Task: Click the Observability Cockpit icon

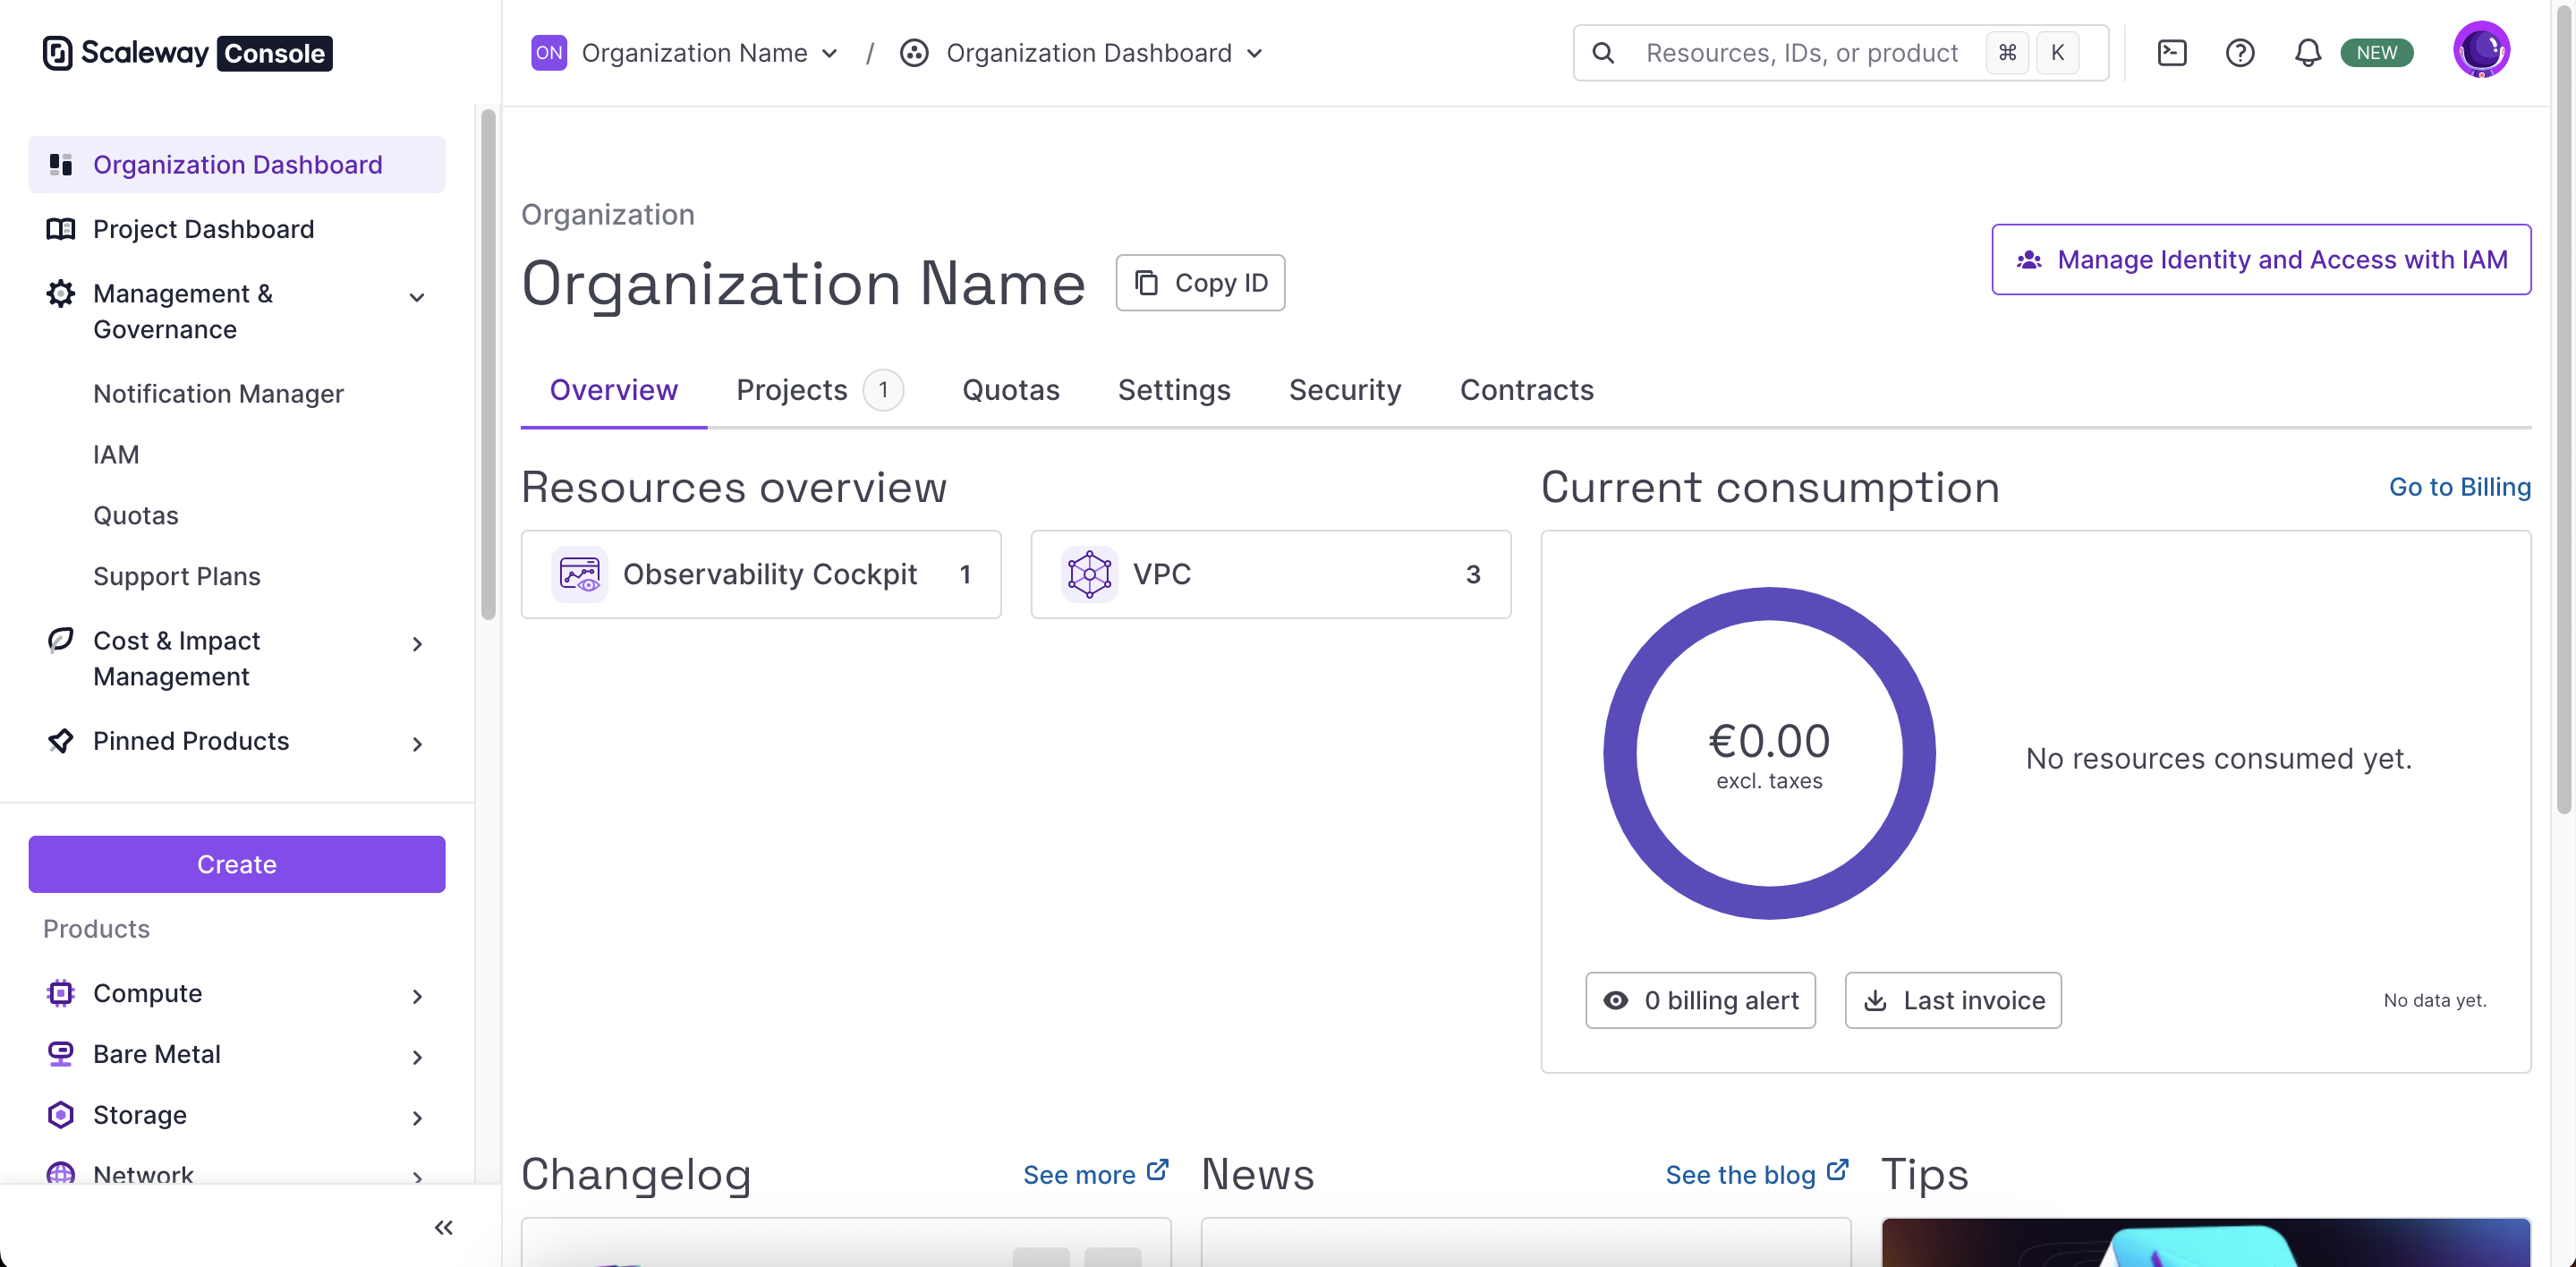Action: (x=579, y=574)
